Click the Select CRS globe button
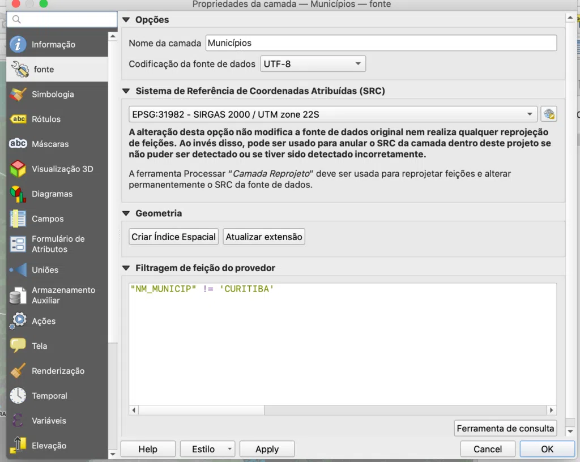The image size is (580, 462). click(x=548, y=114)
